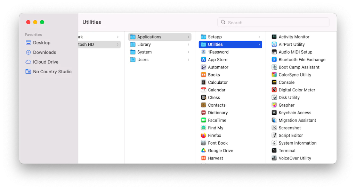Select the Migration Assistant icon
356x189 pixels.
tap(274, 120)
